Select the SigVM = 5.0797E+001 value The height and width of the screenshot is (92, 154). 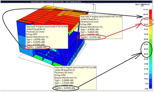[65, 88]
